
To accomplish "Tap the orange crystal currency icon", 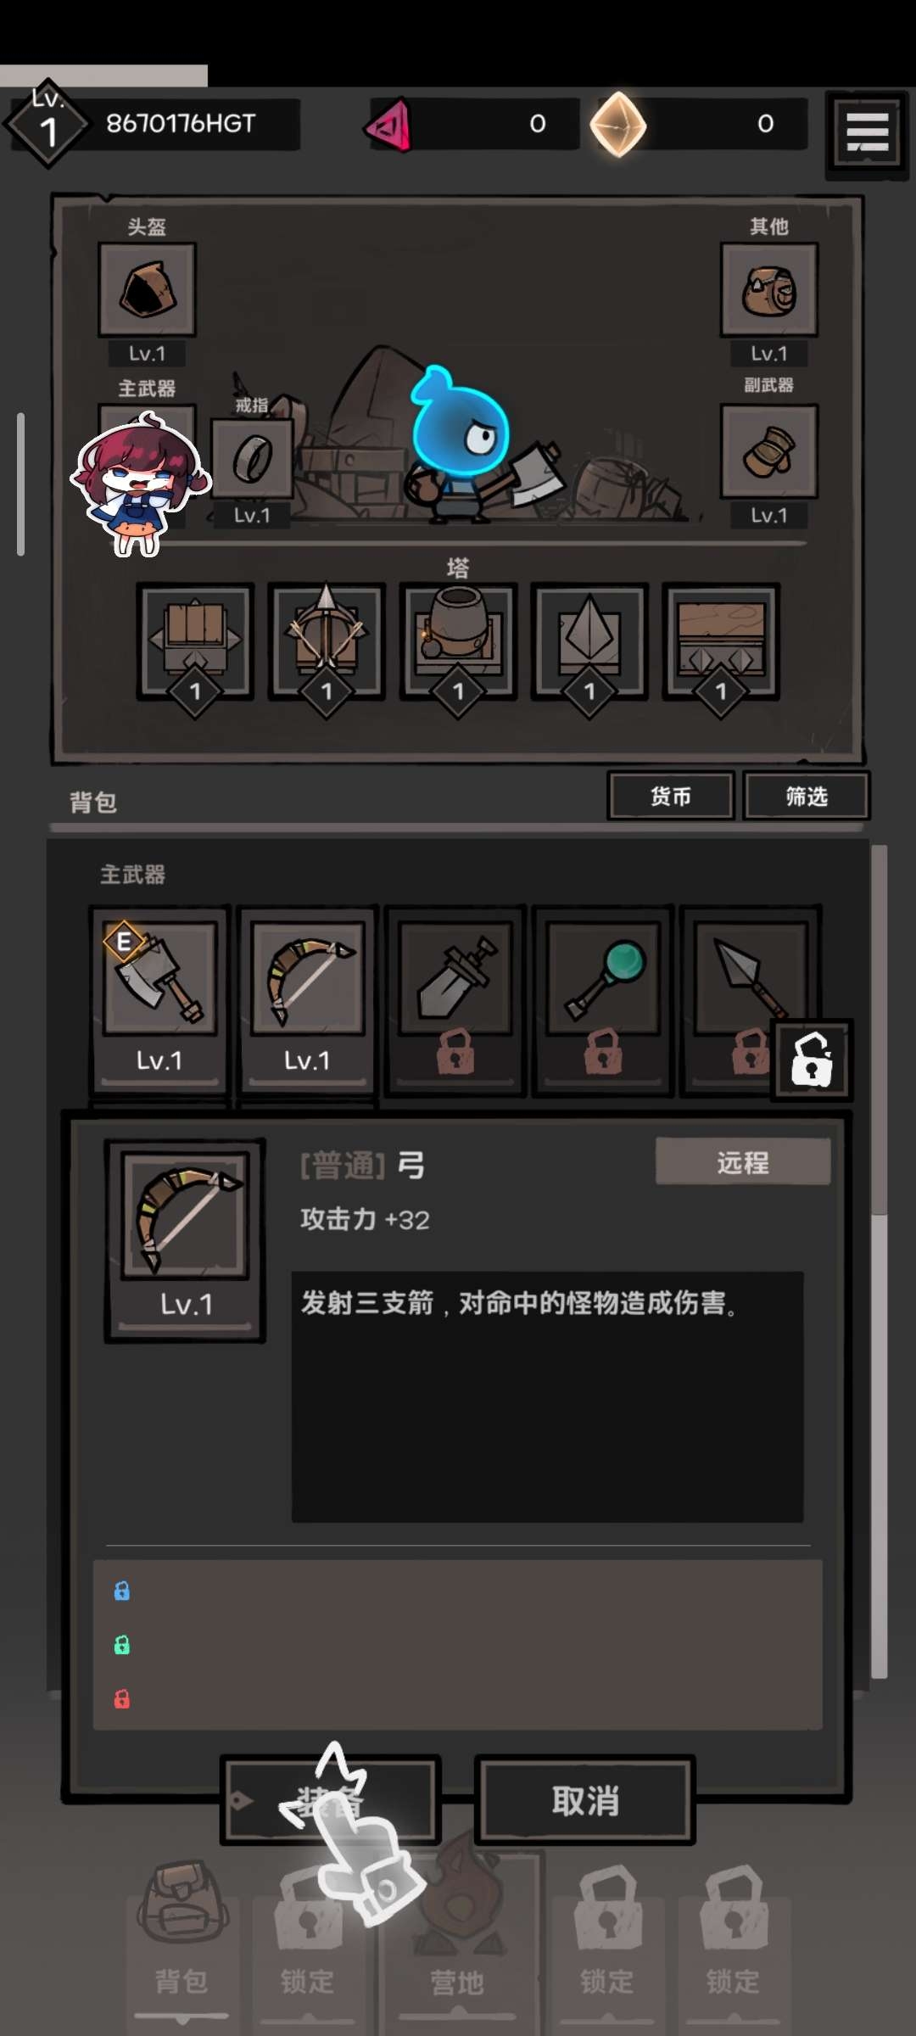I will [618, 124].
